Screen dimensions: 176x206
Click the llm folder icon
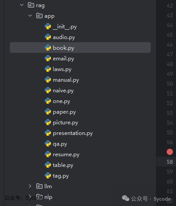pyautogui.click(x=39, y=186)
